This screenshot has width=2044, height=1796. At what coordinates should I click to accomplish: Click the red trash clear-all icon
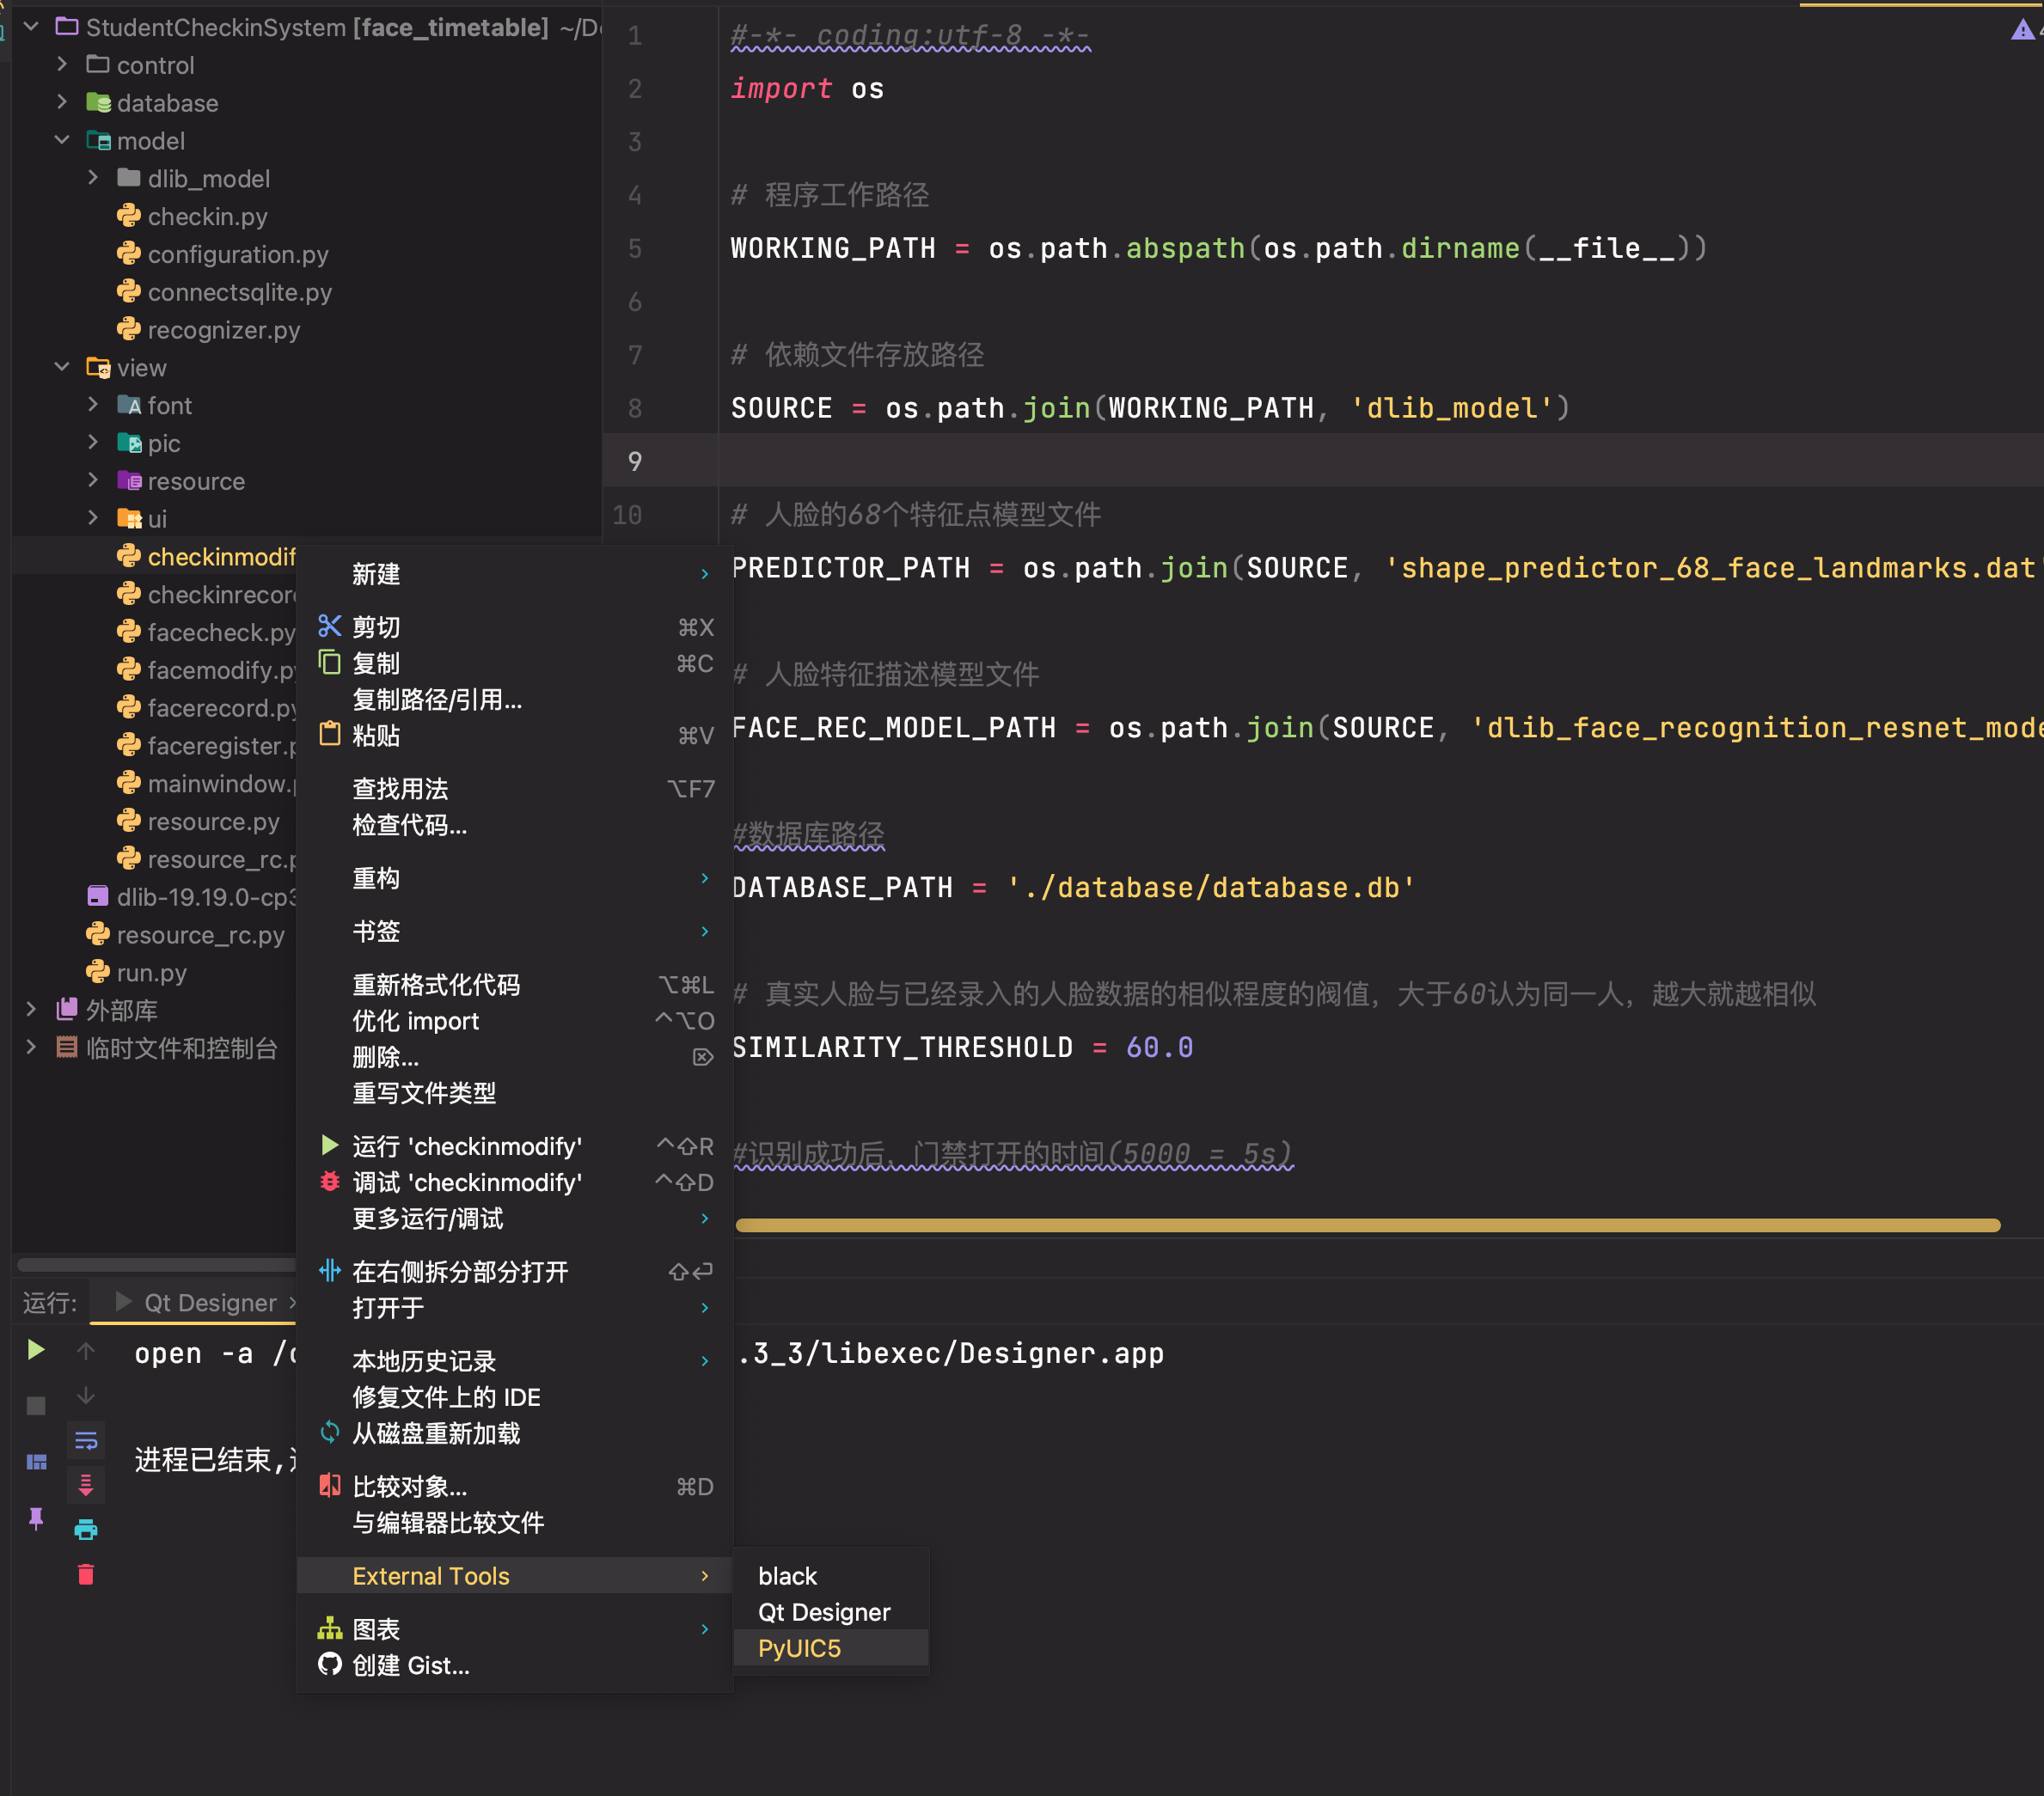(x=86, y=1574)
